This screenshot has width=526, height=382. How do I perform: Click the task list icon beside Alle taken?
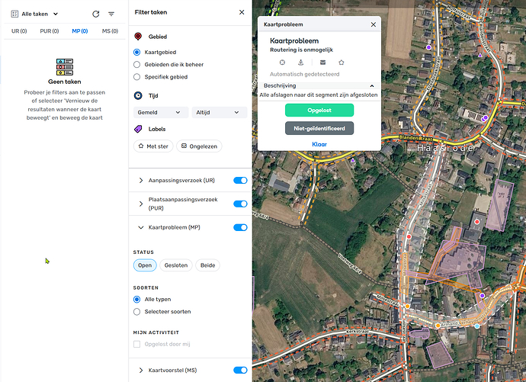point(14,14)
